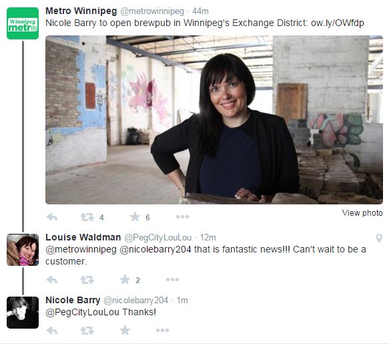This screenshot has width=389, height=344.
Task: Open more options on Louise Waldman's tweet
Action: [x=172, y=280]
